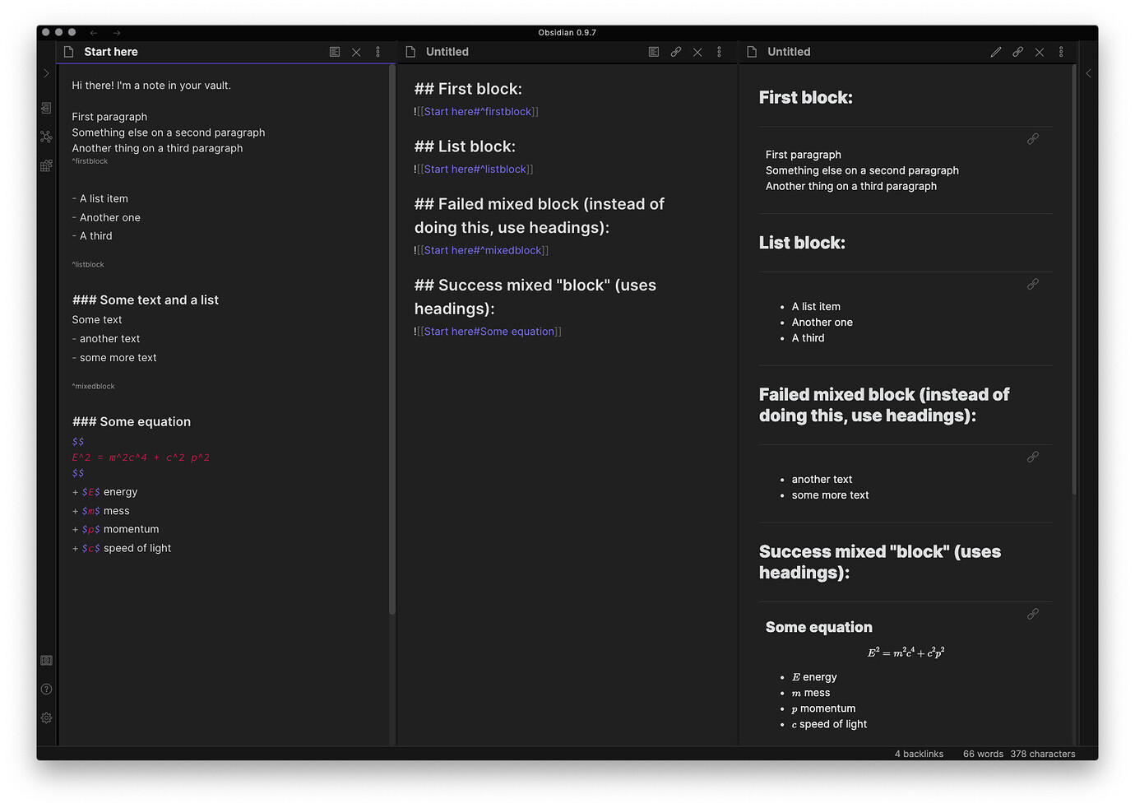Click the grid-shaped ribbon icon on the left
This screenshot has height=808, width=1135.
pyautogui.click(x=46, y=165)
